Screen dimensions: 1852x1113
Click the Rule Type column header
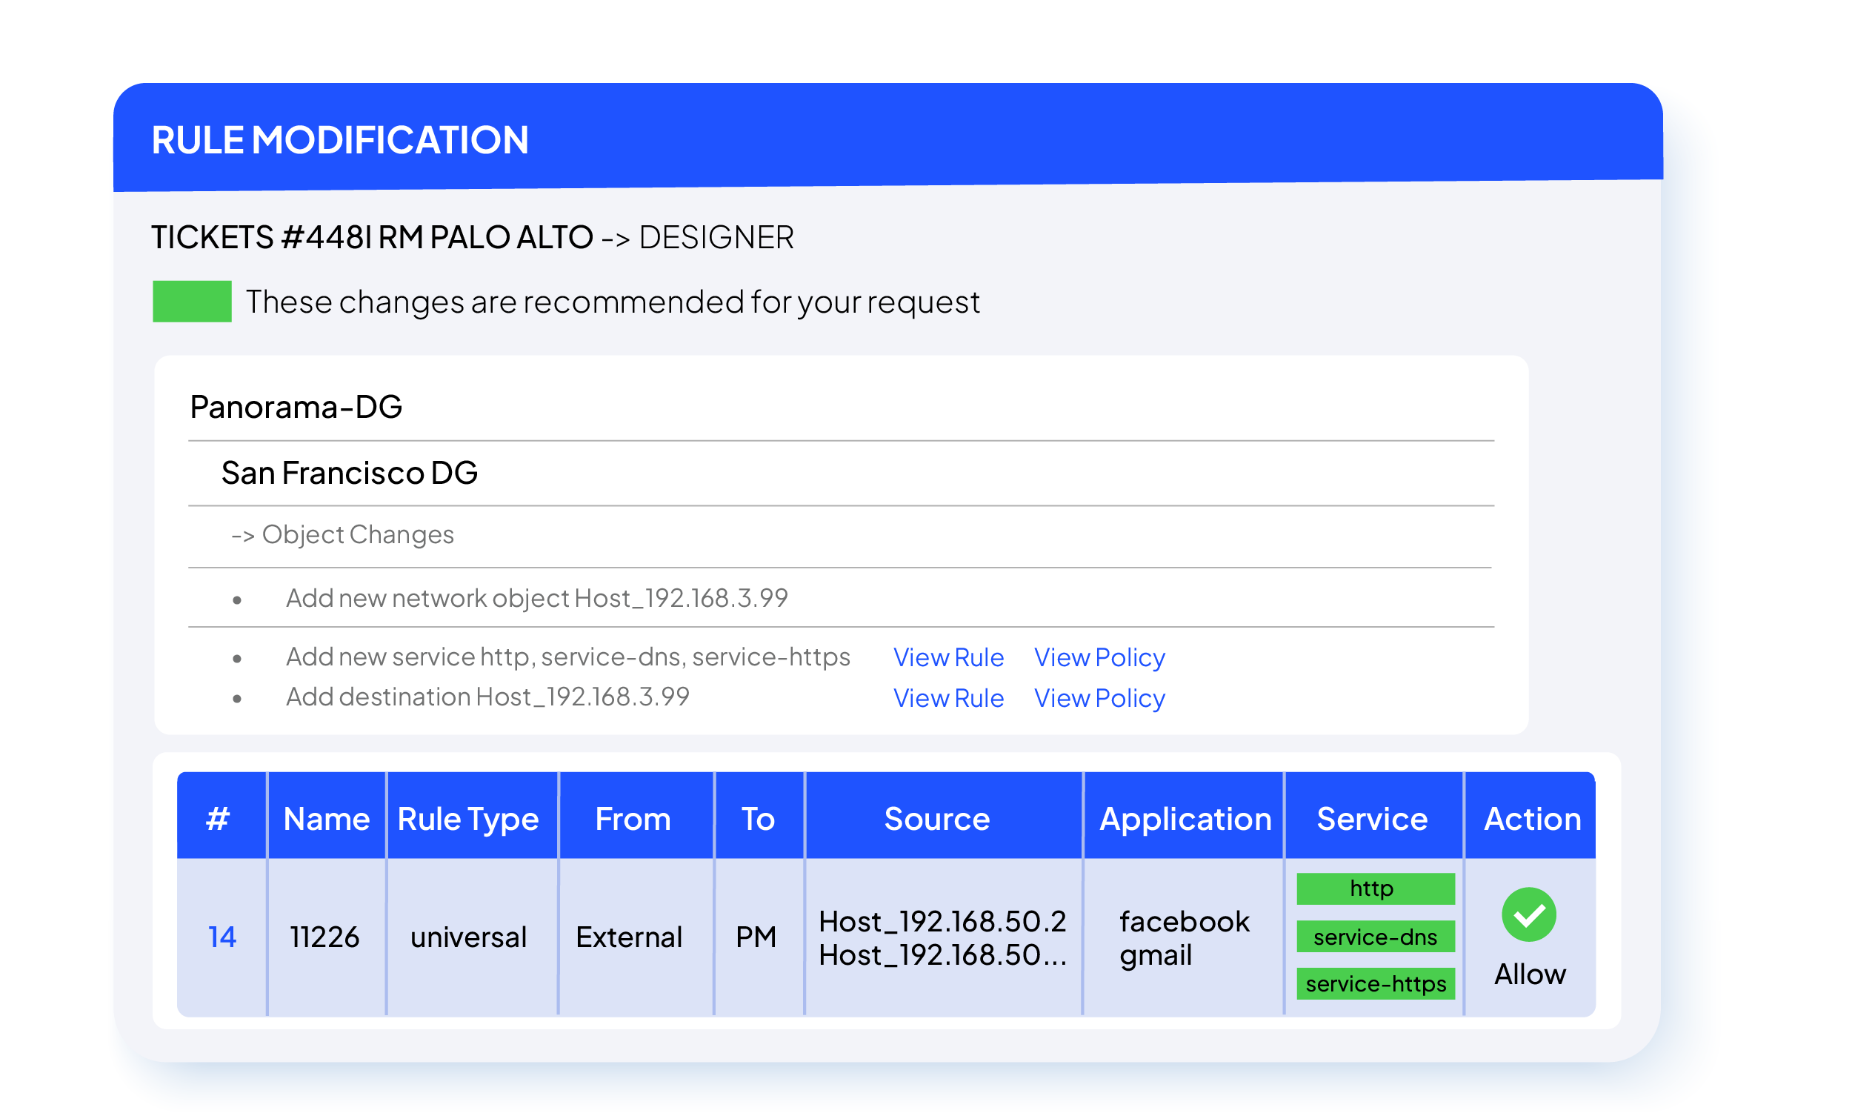(x=468, y=818)
